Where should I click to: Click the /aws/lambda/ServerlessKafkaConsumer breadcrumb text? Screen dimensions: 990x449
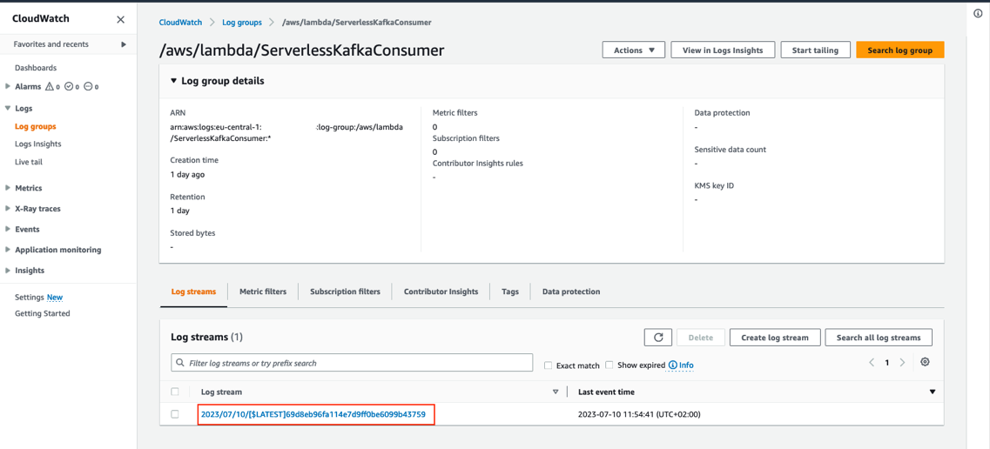coord(358,22)
